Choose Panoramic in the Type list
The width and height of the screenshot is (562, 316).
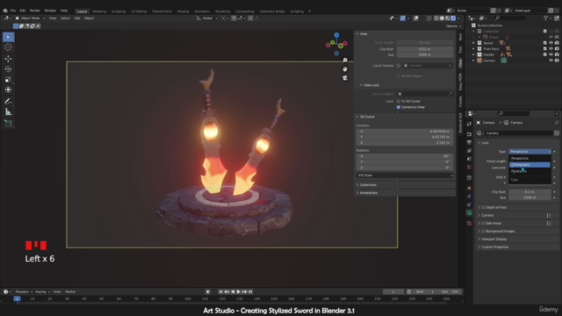coord(530,171)
